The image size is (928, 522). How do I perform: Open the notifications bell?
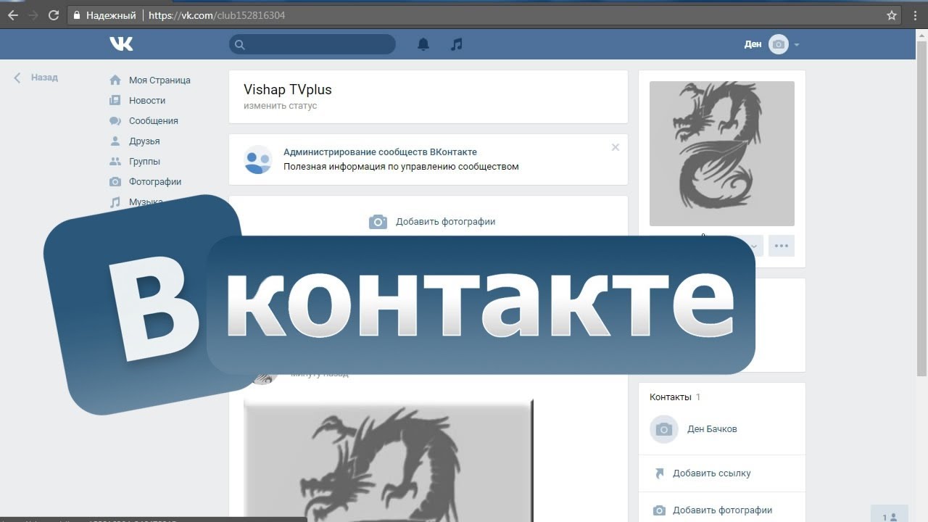tap(423, 44)
